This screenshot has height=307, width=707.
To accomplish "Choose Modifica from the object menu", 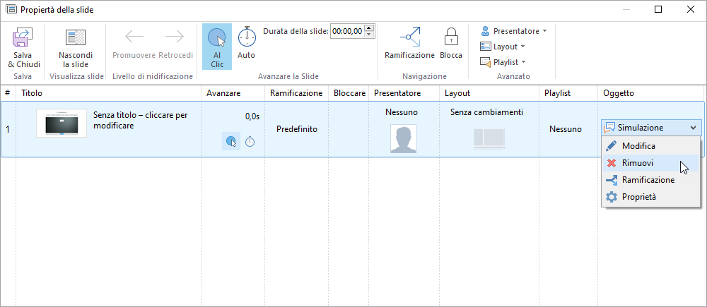I will point(638,146).
